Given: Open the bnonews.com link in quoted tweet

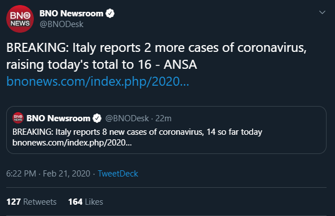Looking at the screenshot, I should [72, 143].
